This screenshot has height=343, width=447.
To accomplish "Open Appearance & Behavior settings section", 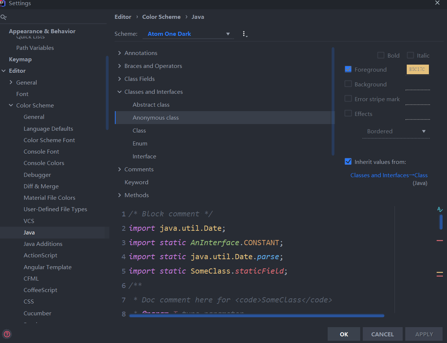I will [42, 31].
